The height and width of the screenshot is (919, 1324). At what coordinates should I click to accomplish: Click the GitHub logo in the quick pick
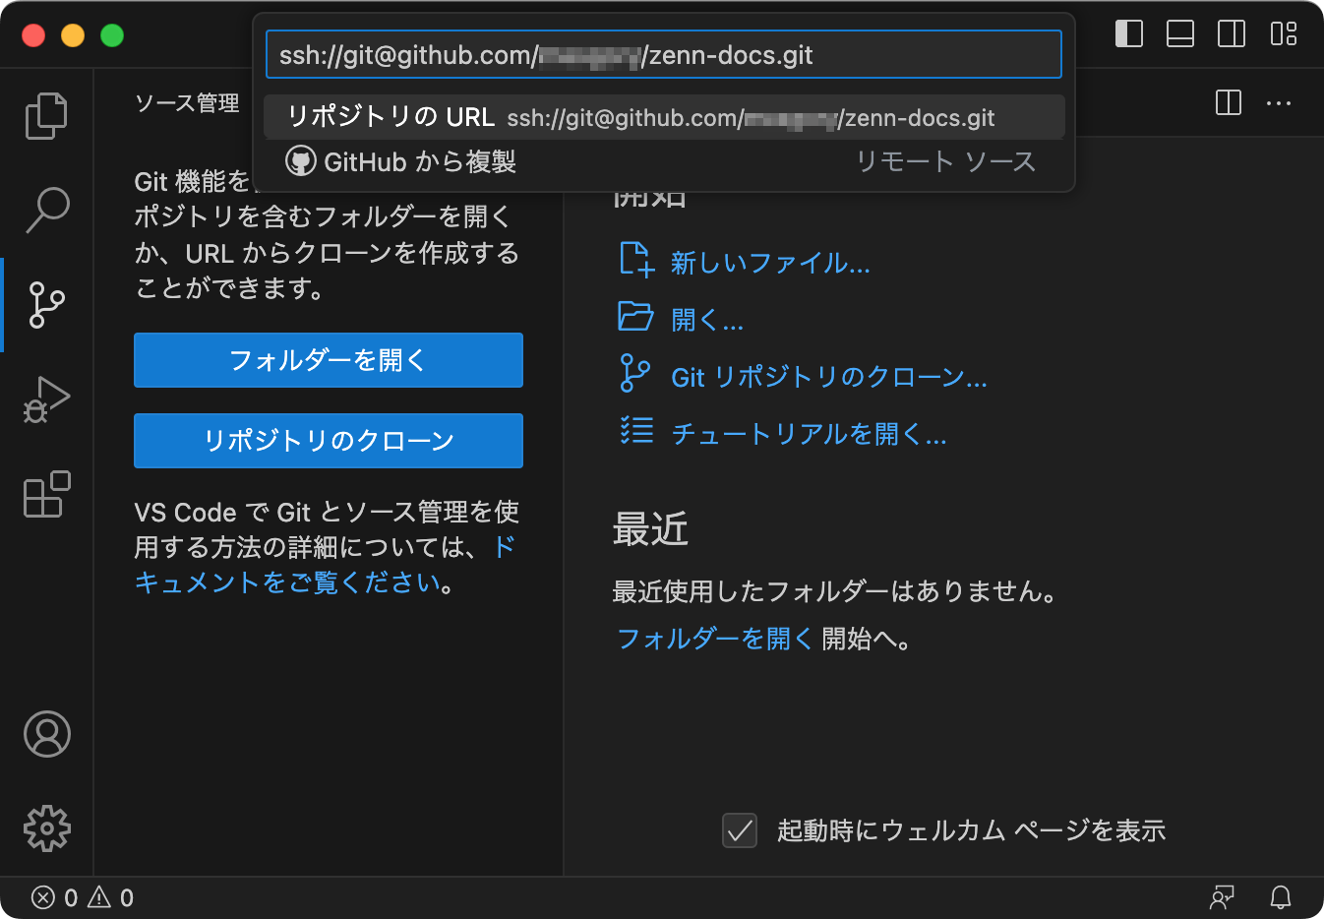coord(301,161)
